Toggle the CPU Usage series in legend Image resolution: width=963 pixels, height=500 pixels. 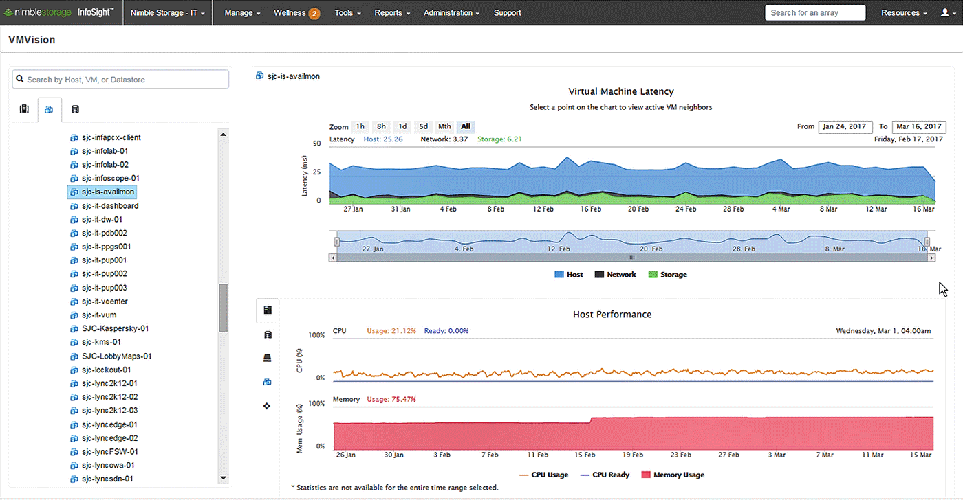click(x=544, y=475)
